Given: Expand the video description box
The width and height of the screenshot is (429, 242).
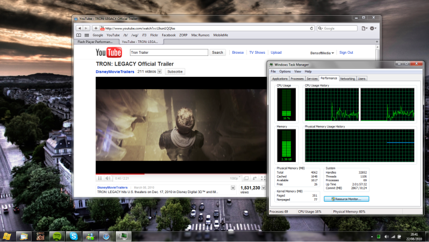Looking at the screenshot, I should pyautogui.click(x=233, y=188).
